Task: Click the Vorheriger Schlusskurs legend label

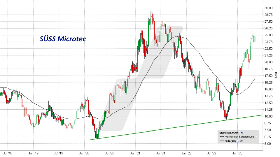Action: click(239, 137)
